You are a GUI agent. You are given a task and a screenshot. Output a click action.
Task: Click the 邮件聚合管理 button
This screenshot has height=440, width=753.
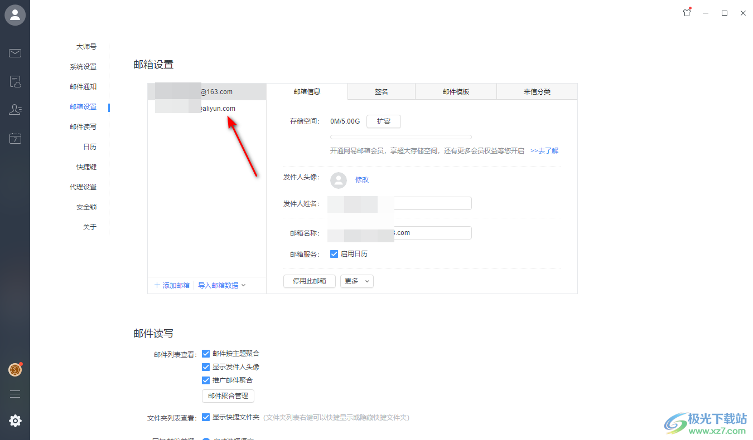coord(228,396)
